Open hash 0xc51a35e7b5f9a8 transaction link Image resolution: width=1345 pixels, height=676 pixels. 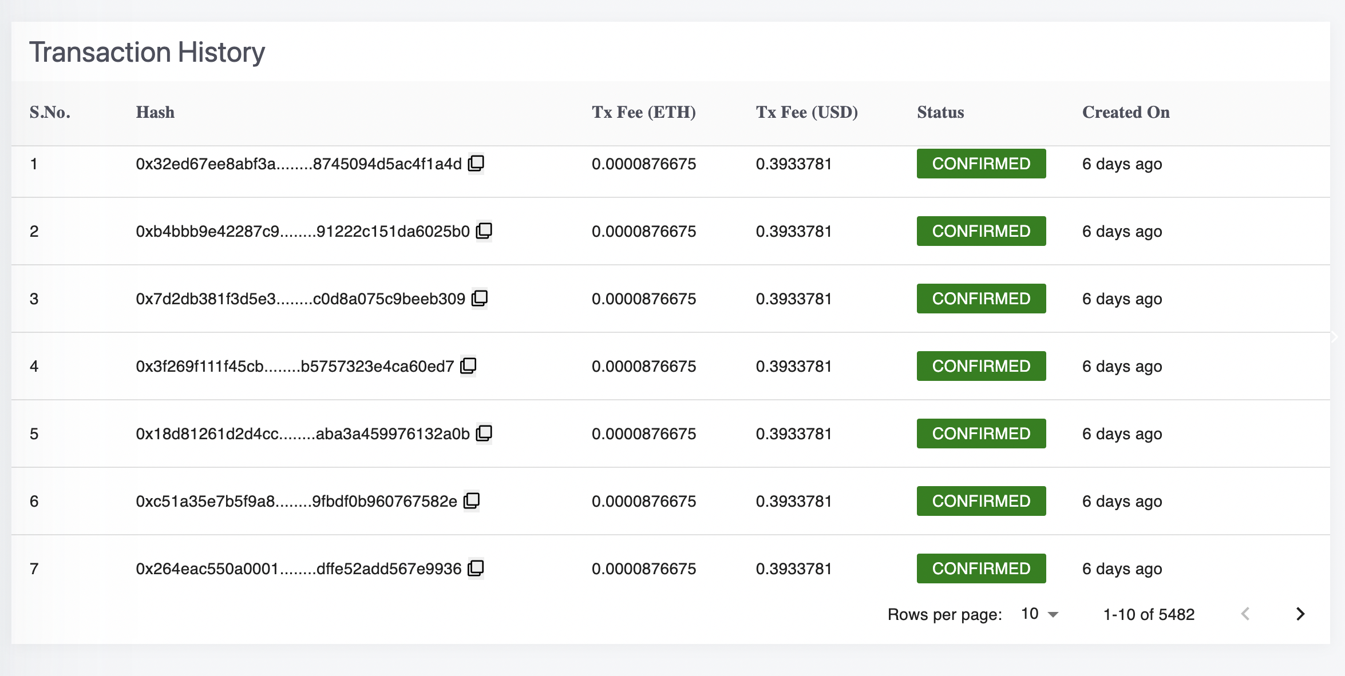296,501
